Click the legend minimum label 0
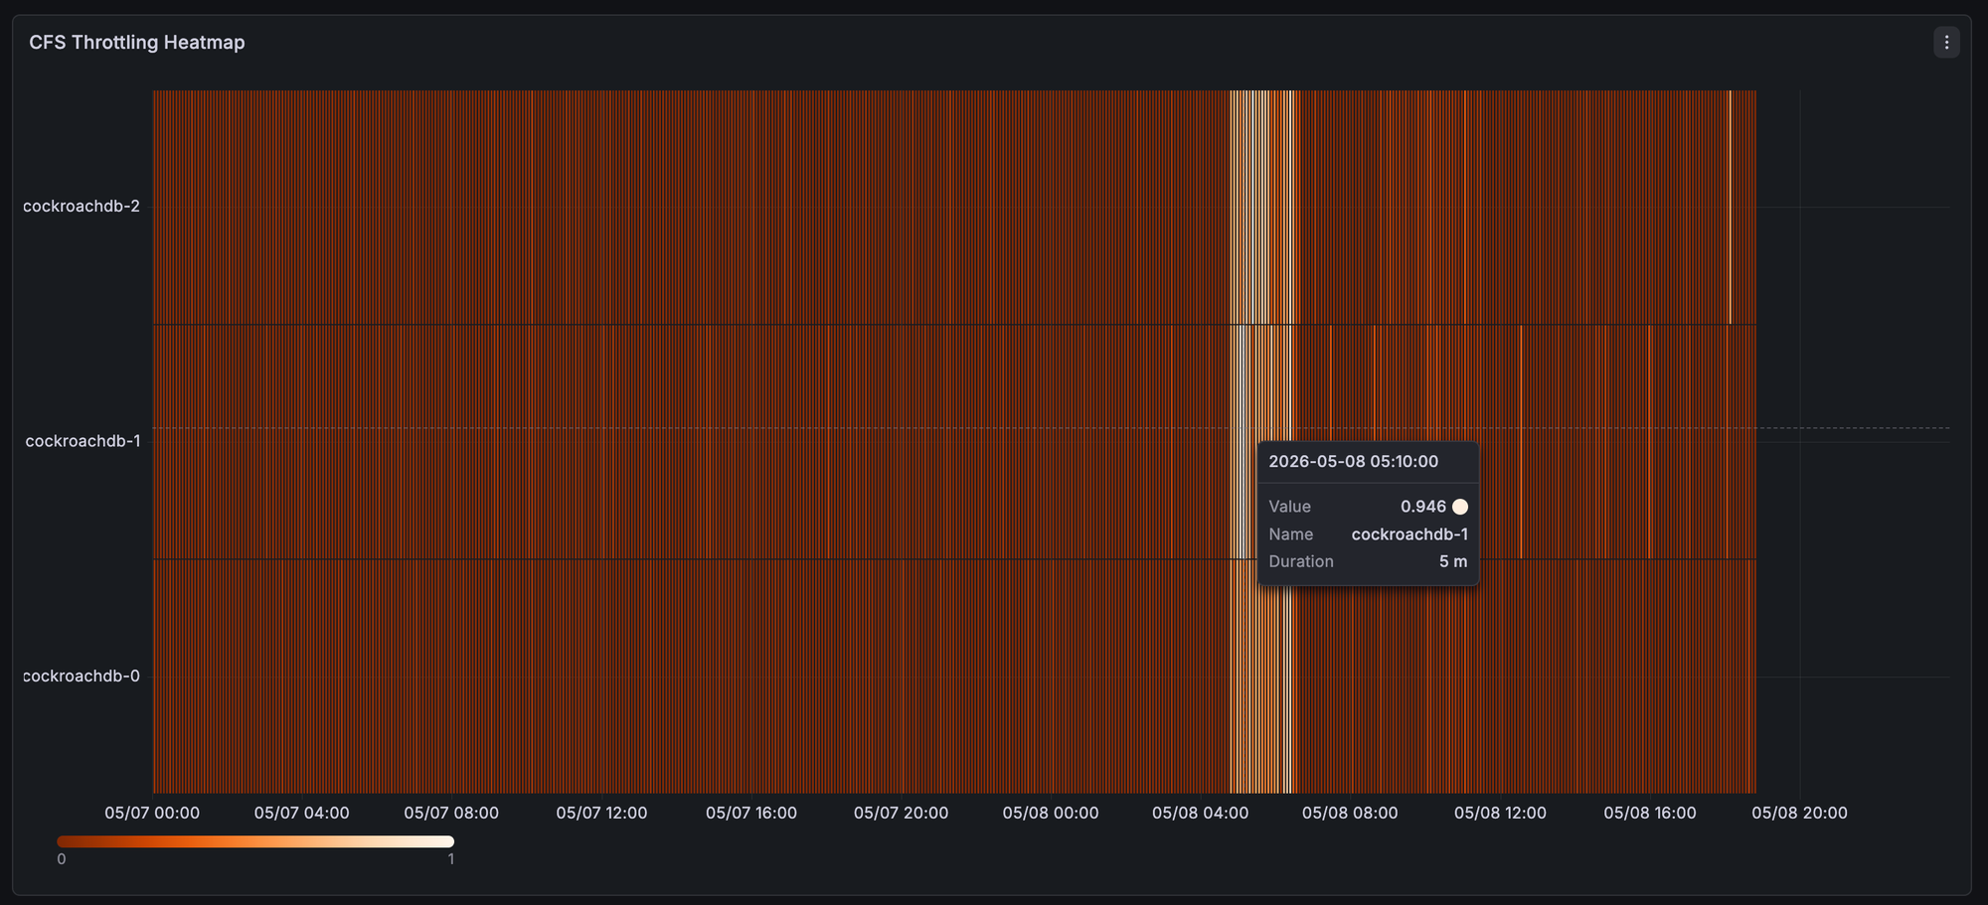 point(62,859)
